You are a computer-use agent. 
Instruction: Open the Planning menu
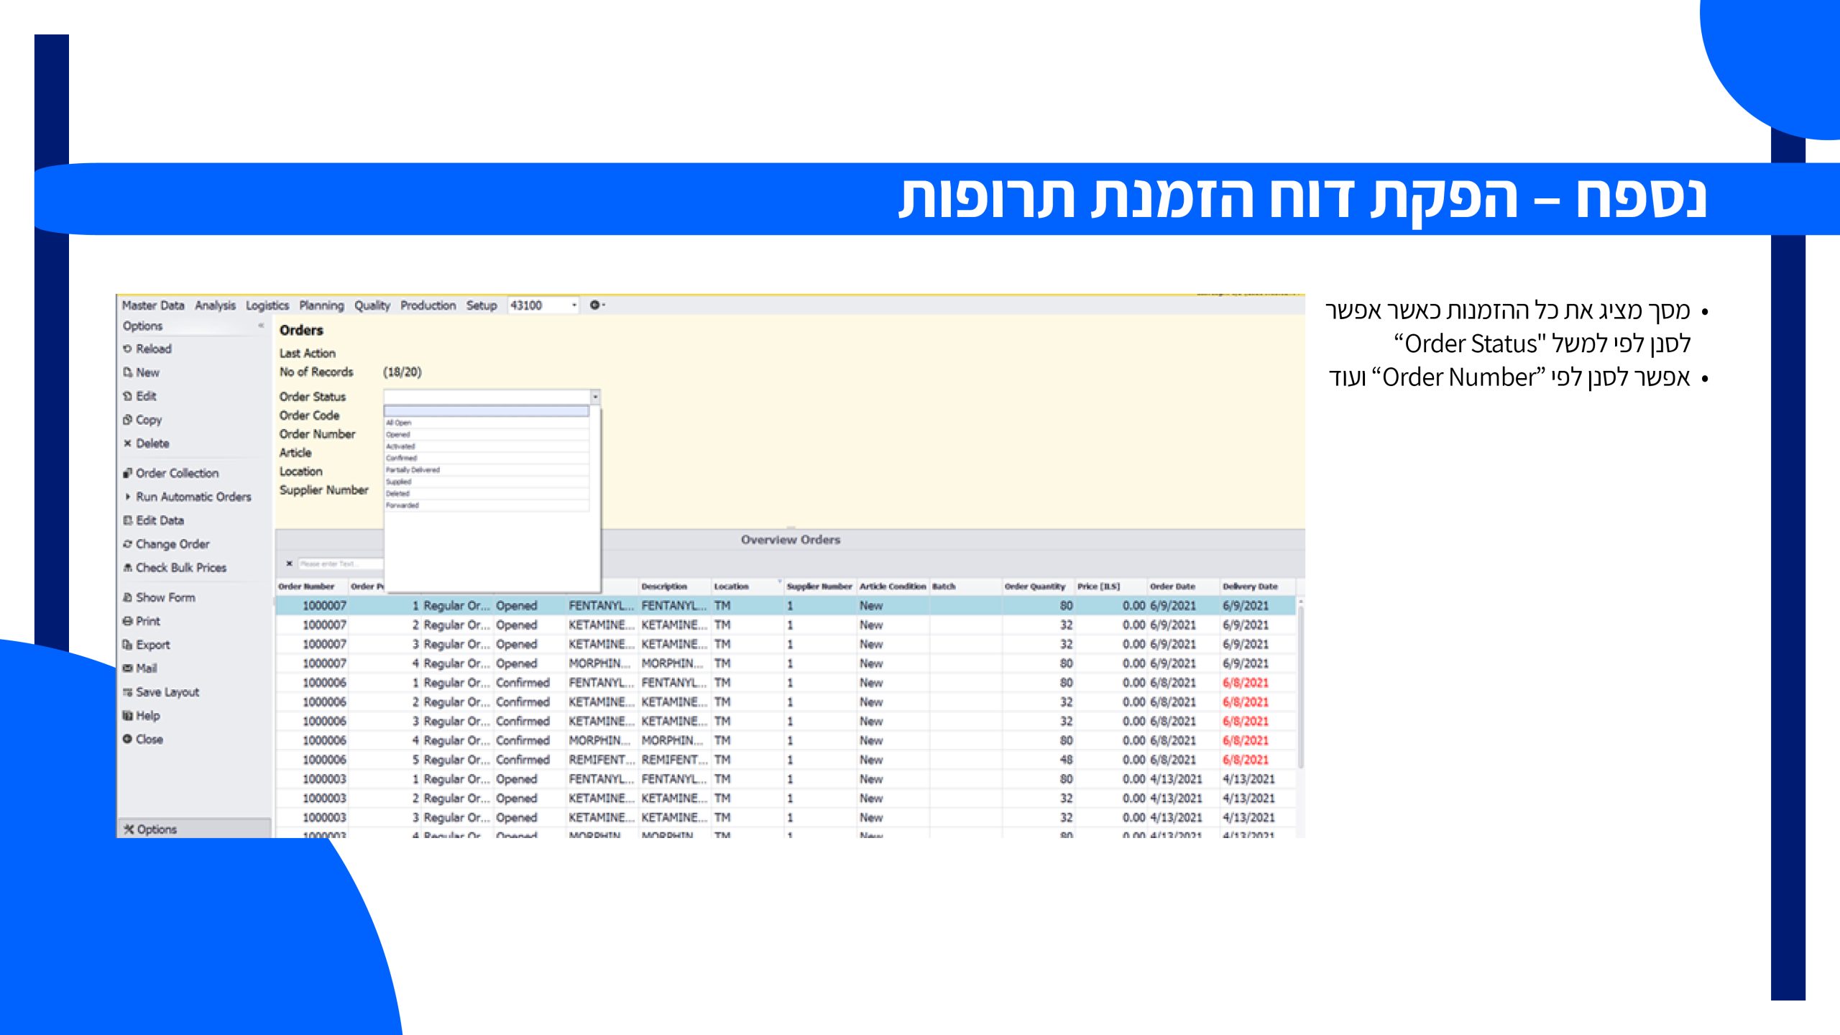tap(321, 305)
